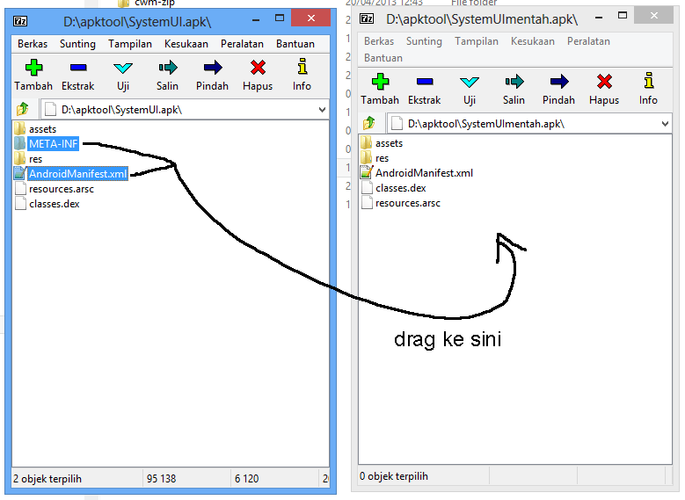Click '95 138' status bar size value

[161, 479]
